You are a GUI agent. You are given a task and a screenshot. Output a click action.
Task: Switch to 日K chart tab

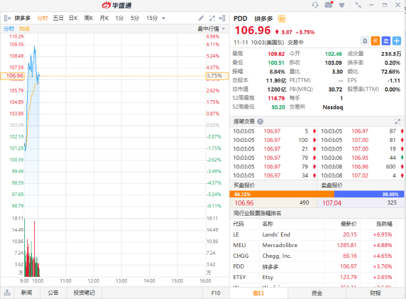pyautogui.click(x=73, y=18)
